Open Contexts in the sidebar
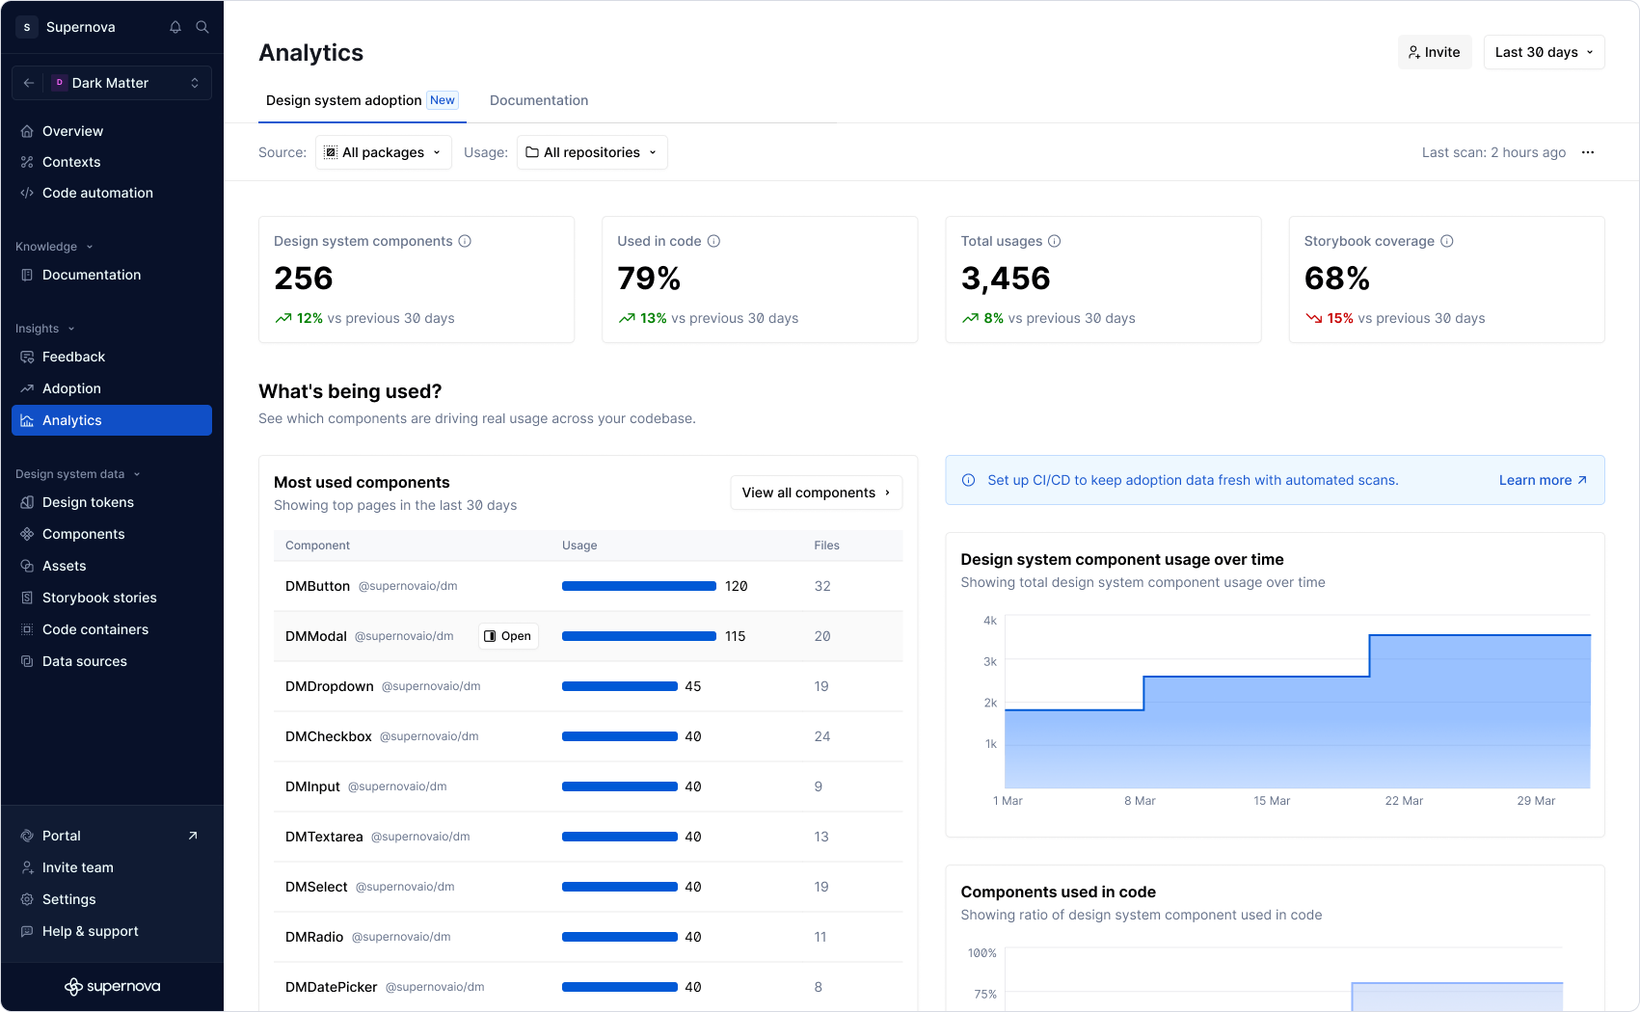Image resolution: width=1640 pixels, height=1012 pixels. (x=112, y=162)
